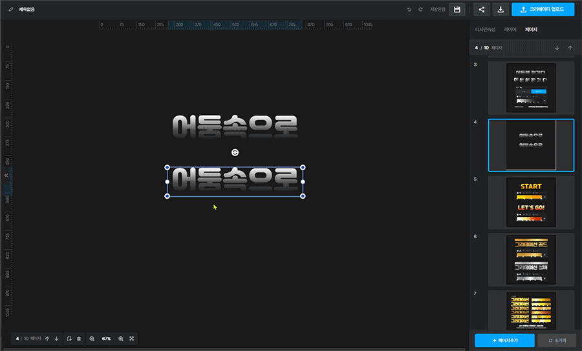Viewport: 582px width, 351px height.
Task: Move page down in pages panel header
Action: pyautogui.click(x=557, y=48)
